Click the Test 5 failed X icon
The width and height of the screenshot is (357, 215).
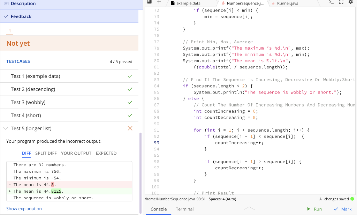click(130, 128)
